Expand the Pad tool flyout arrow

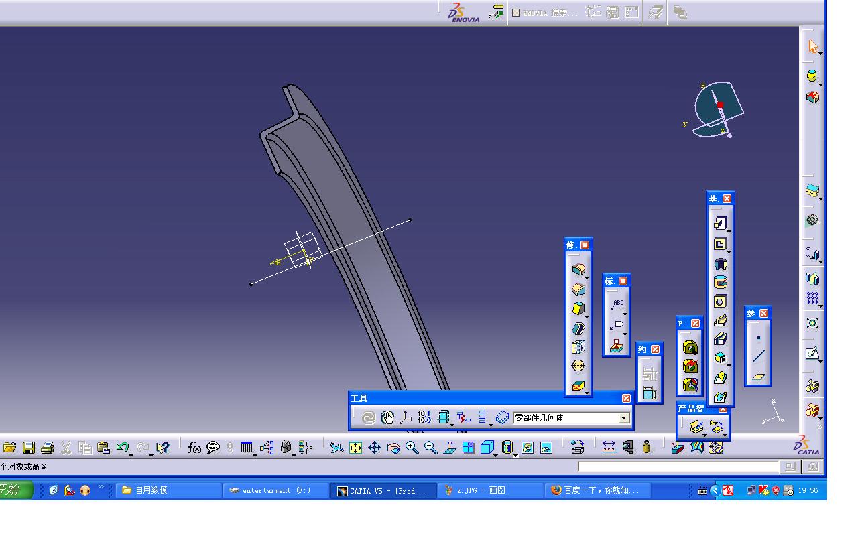729,231
